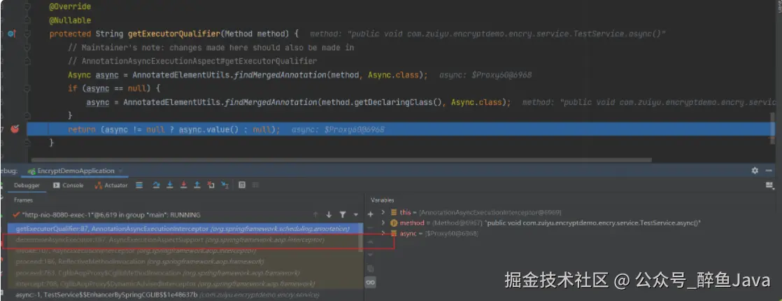Click the method value text in Variables
This screenshot has width=782, height=301.
pyautogui.click(x=593, y=223)
